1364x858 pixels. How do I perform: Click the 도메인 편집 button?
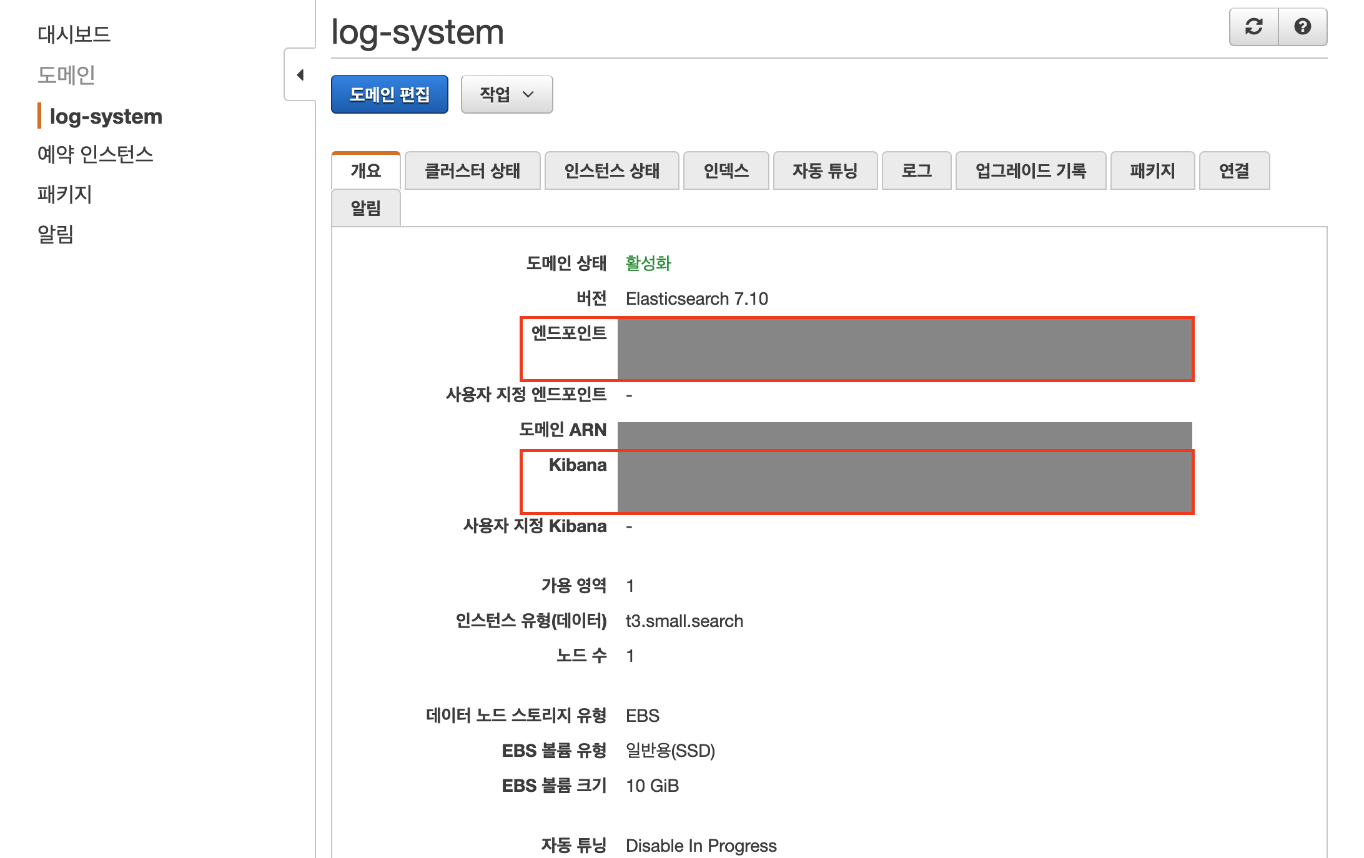[389, 94]
